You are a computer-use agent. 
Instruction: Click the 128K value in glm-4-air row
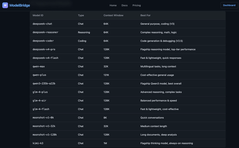[106, 101]
